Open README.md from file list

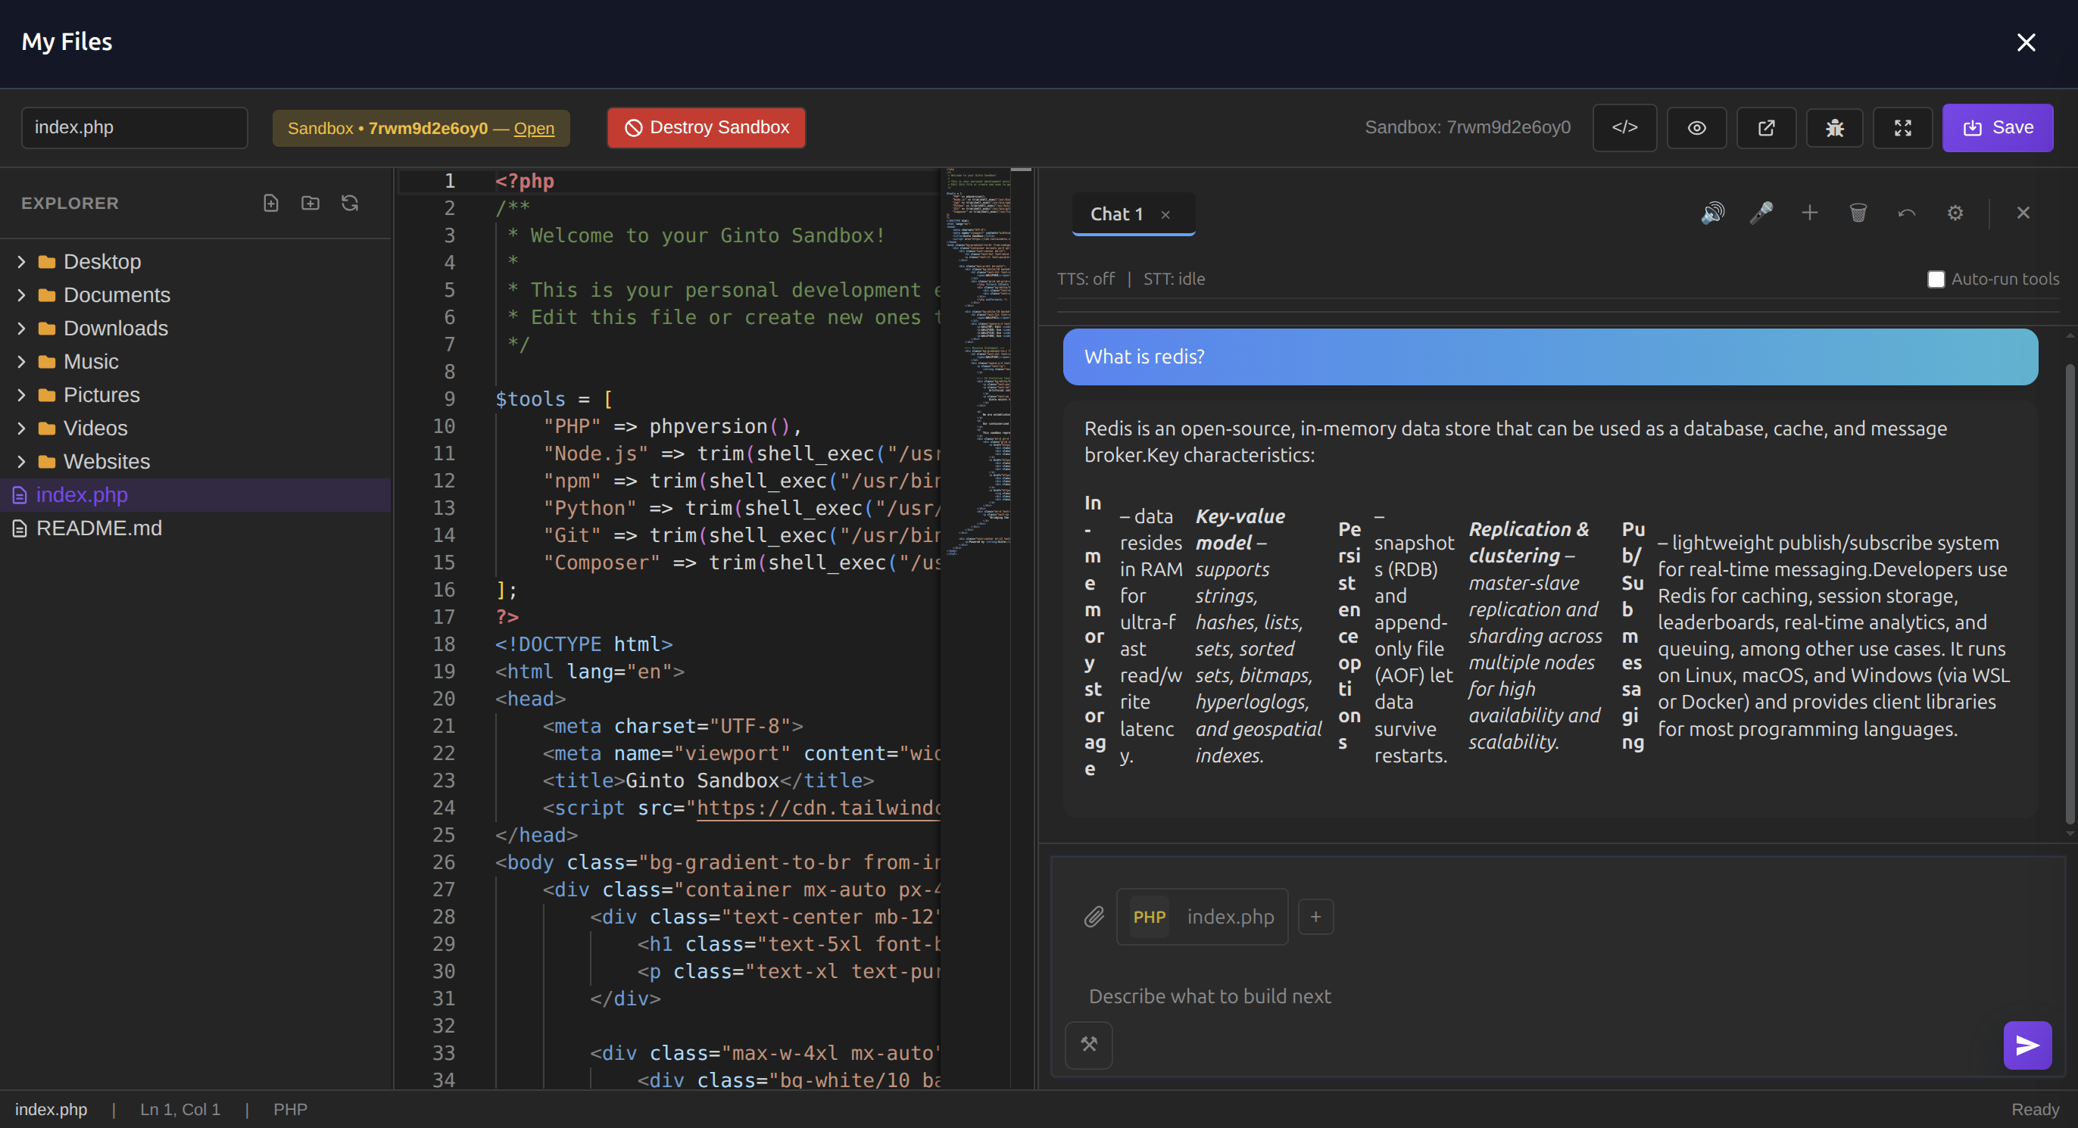pos(98,528)
